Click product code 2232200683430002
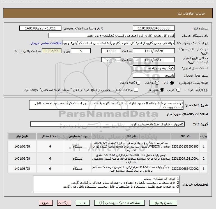216x209 pixels. 185,169
